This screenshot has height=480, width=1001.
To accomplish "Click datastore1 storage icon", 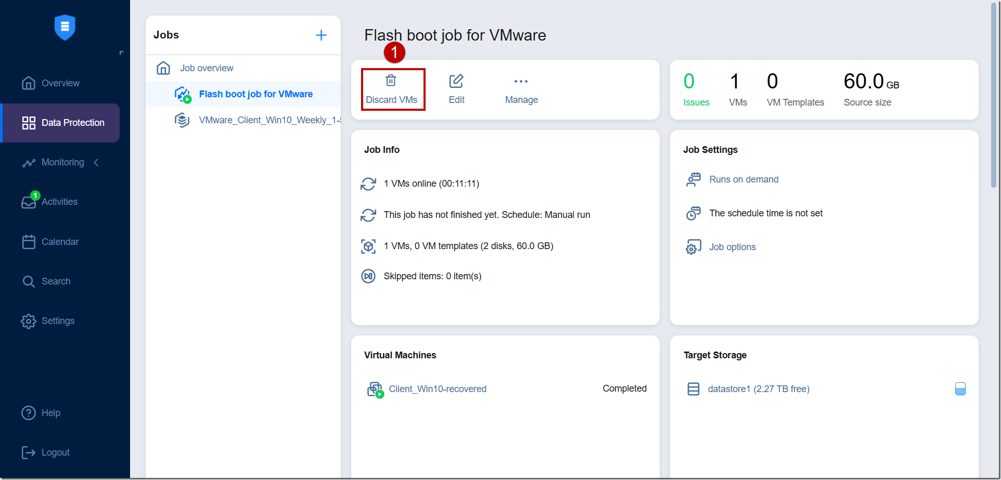I will point(694,389).
